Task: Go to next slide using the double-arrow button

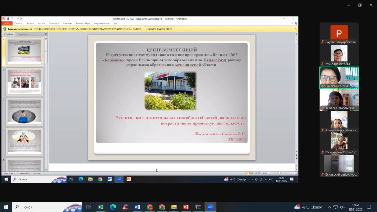Action: pyautogui.click(x=296, y=158)
